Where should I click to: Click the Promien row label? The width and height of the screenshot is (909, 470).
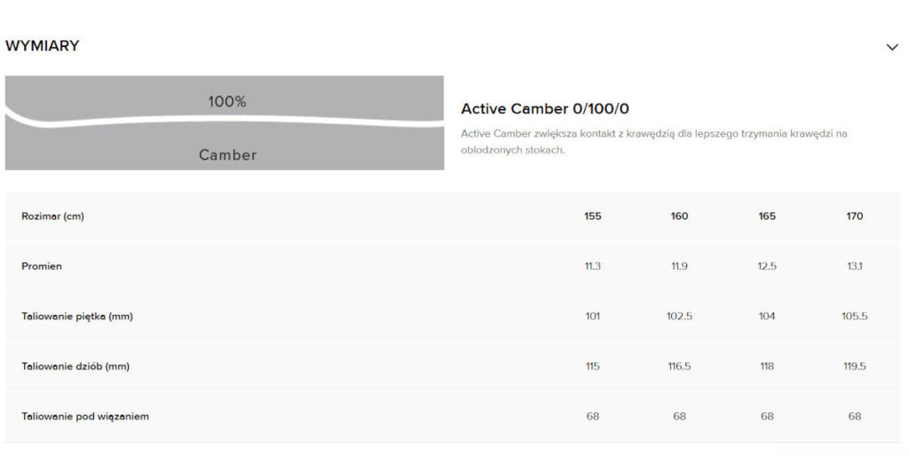pos(42,266)
